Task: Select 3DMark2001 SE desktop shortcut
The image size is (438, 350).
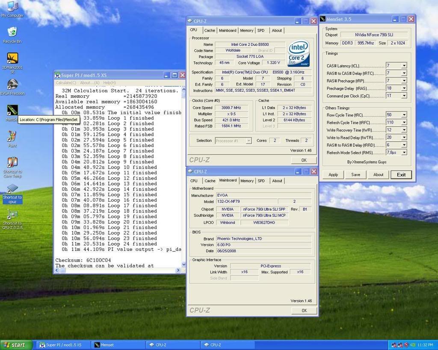Action: pos(12,63)
